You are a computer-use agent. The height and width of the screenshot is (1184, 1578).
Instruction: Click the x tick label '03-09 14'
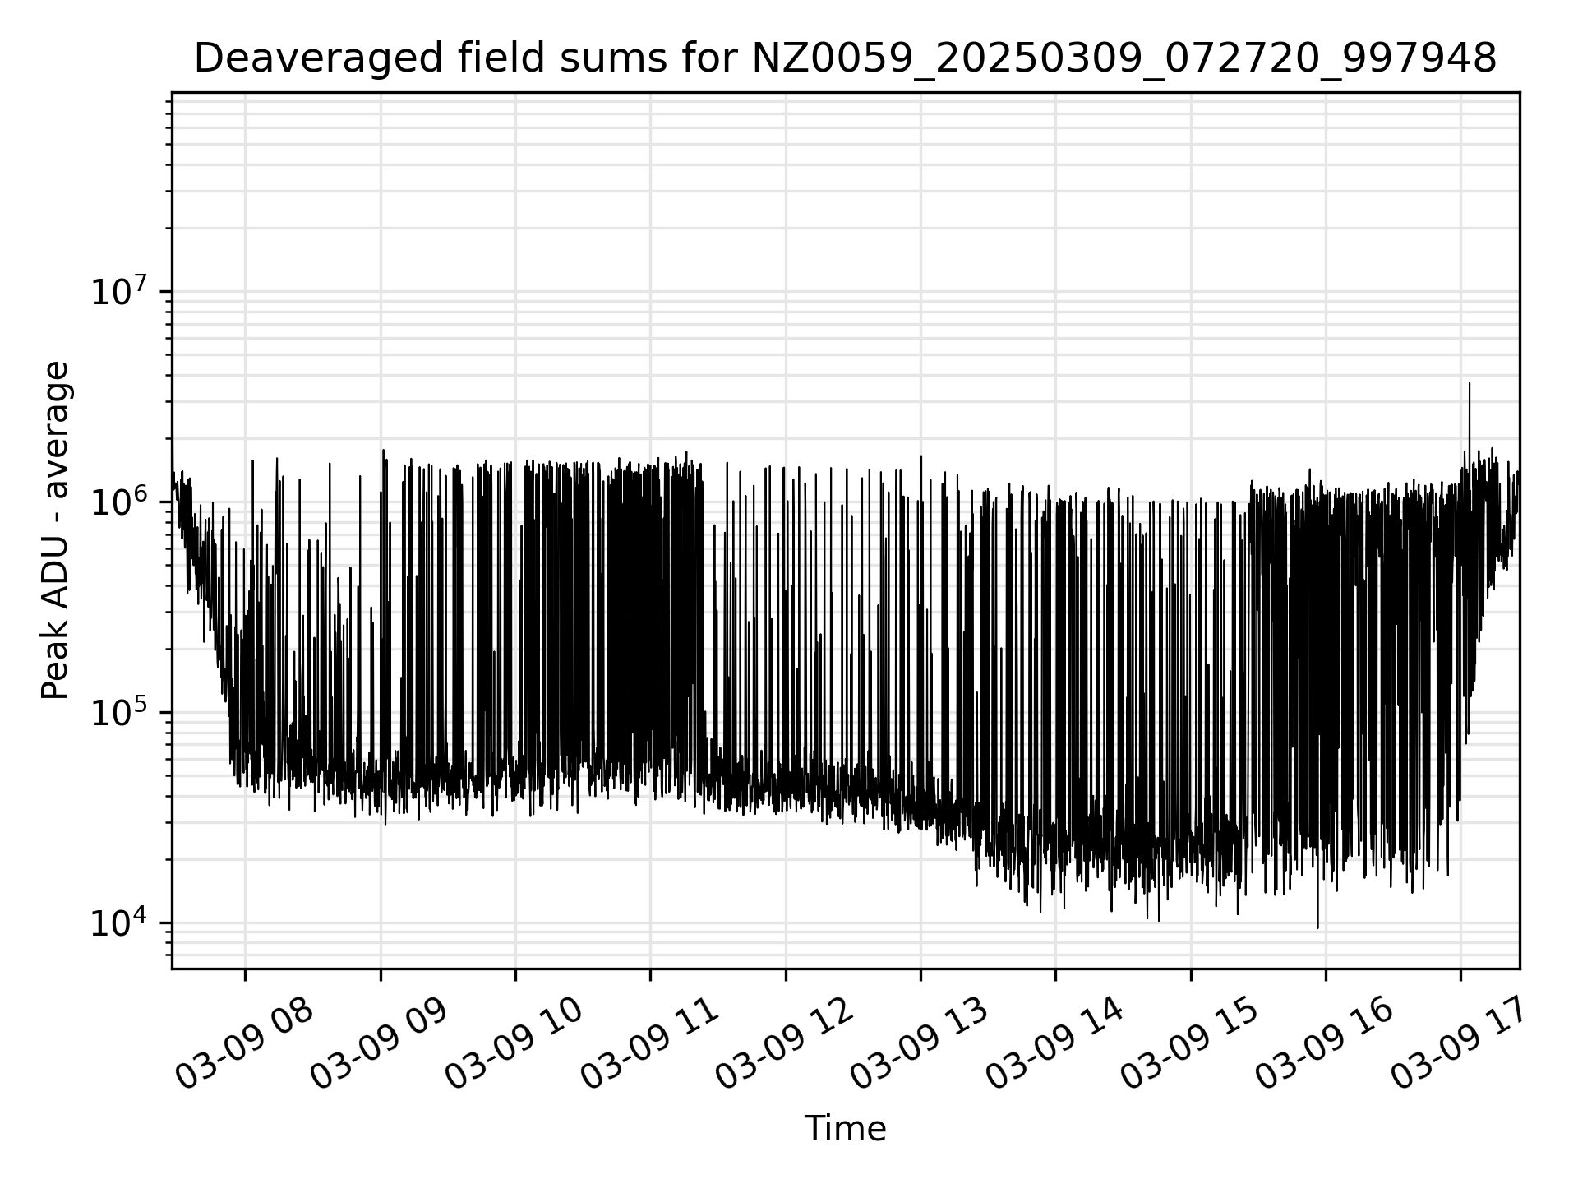[1055, 1044]
